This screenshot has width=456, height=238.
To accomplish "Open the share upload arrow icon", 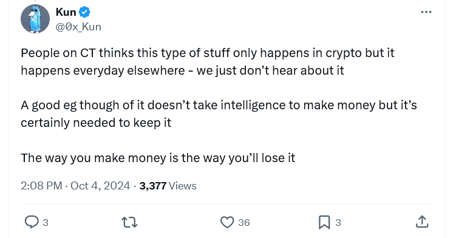I will (422, 222).
